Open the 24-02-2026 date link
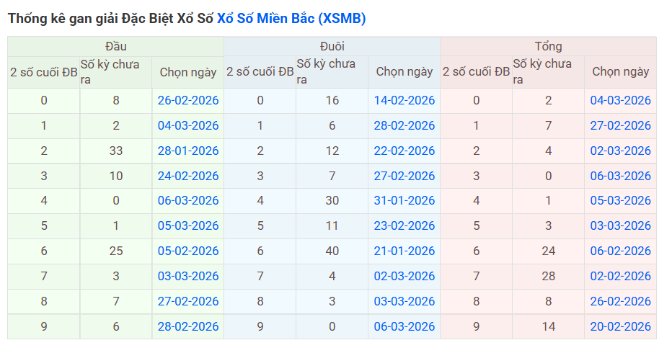 188,176
